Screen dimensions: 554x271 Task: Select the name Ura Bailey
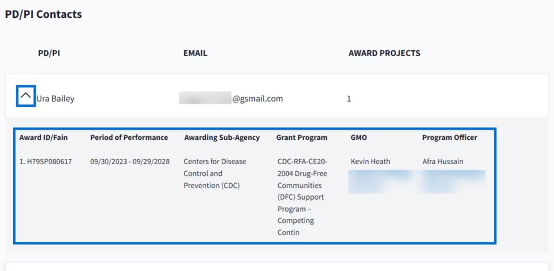55,99
